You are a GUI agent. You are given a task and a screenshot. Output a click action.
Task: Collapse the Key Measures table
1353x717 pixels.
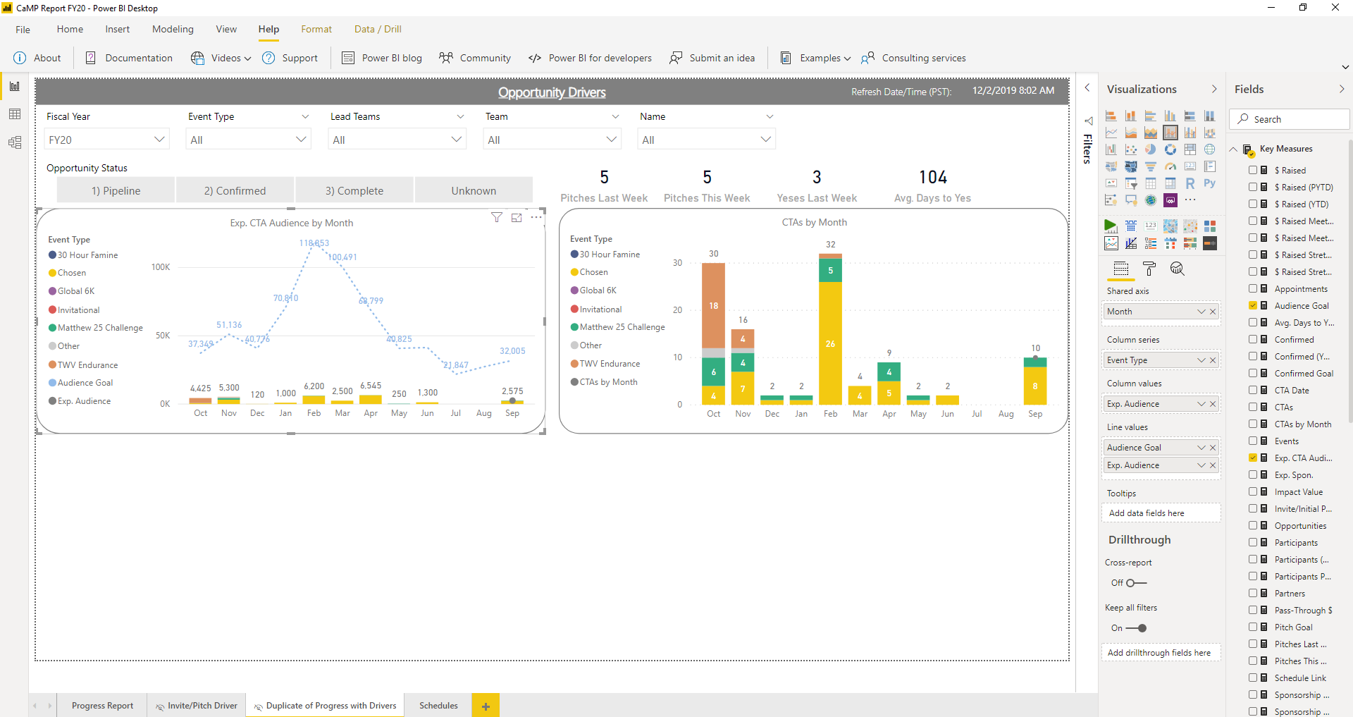[x=1233, y=149]
